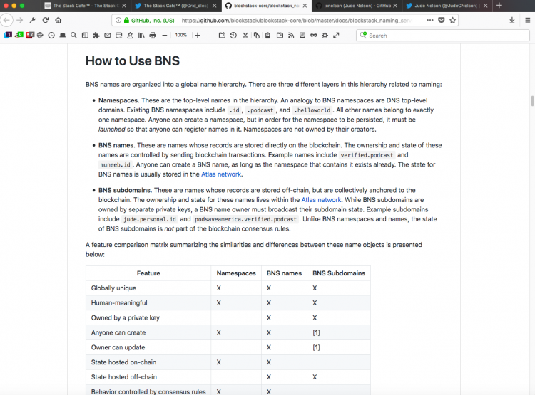The height and width of the screenshot is (395, 535).
Task: Open the Firefox hamburger menu
Action: coord(527,21)
